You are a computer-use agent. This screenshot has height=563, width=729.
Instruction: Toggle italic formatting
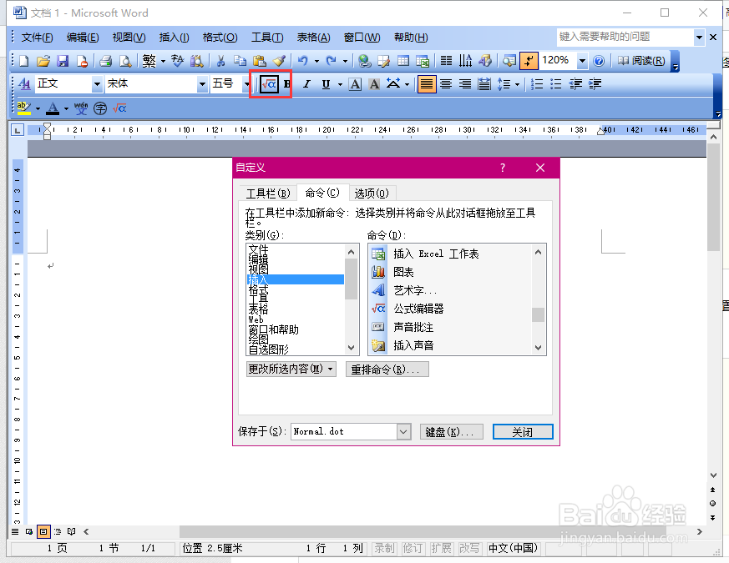[307, 83]
